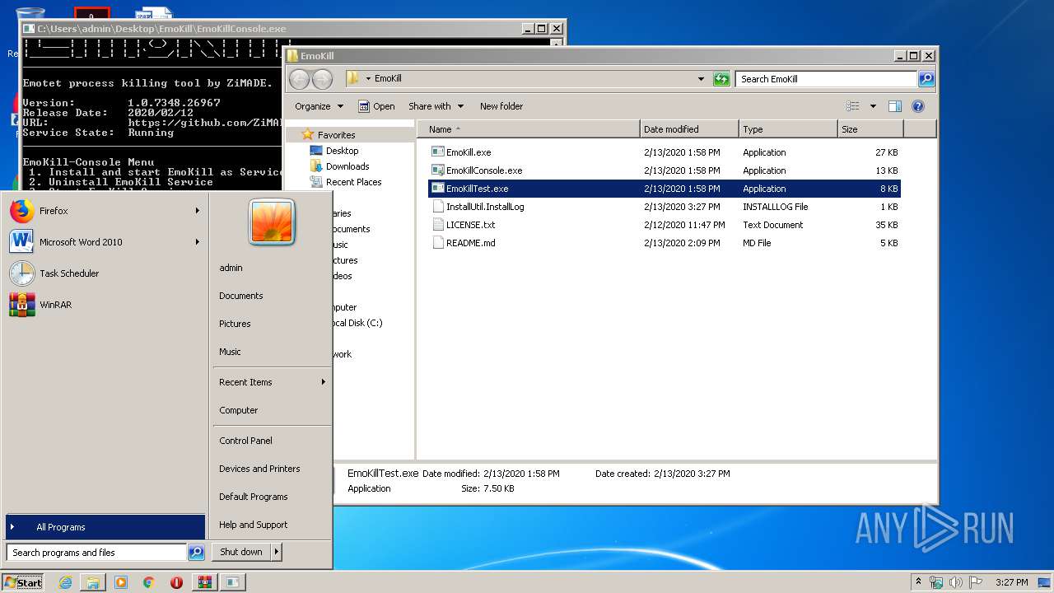Select EmoKillConsole.exe in file list
The width and height of the screenshot is (1054, 593).
[665, 170]
